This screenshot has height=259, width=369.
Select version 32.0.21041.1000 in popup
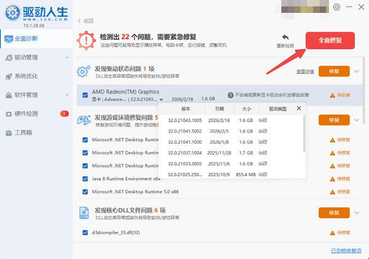coord(232,142)
